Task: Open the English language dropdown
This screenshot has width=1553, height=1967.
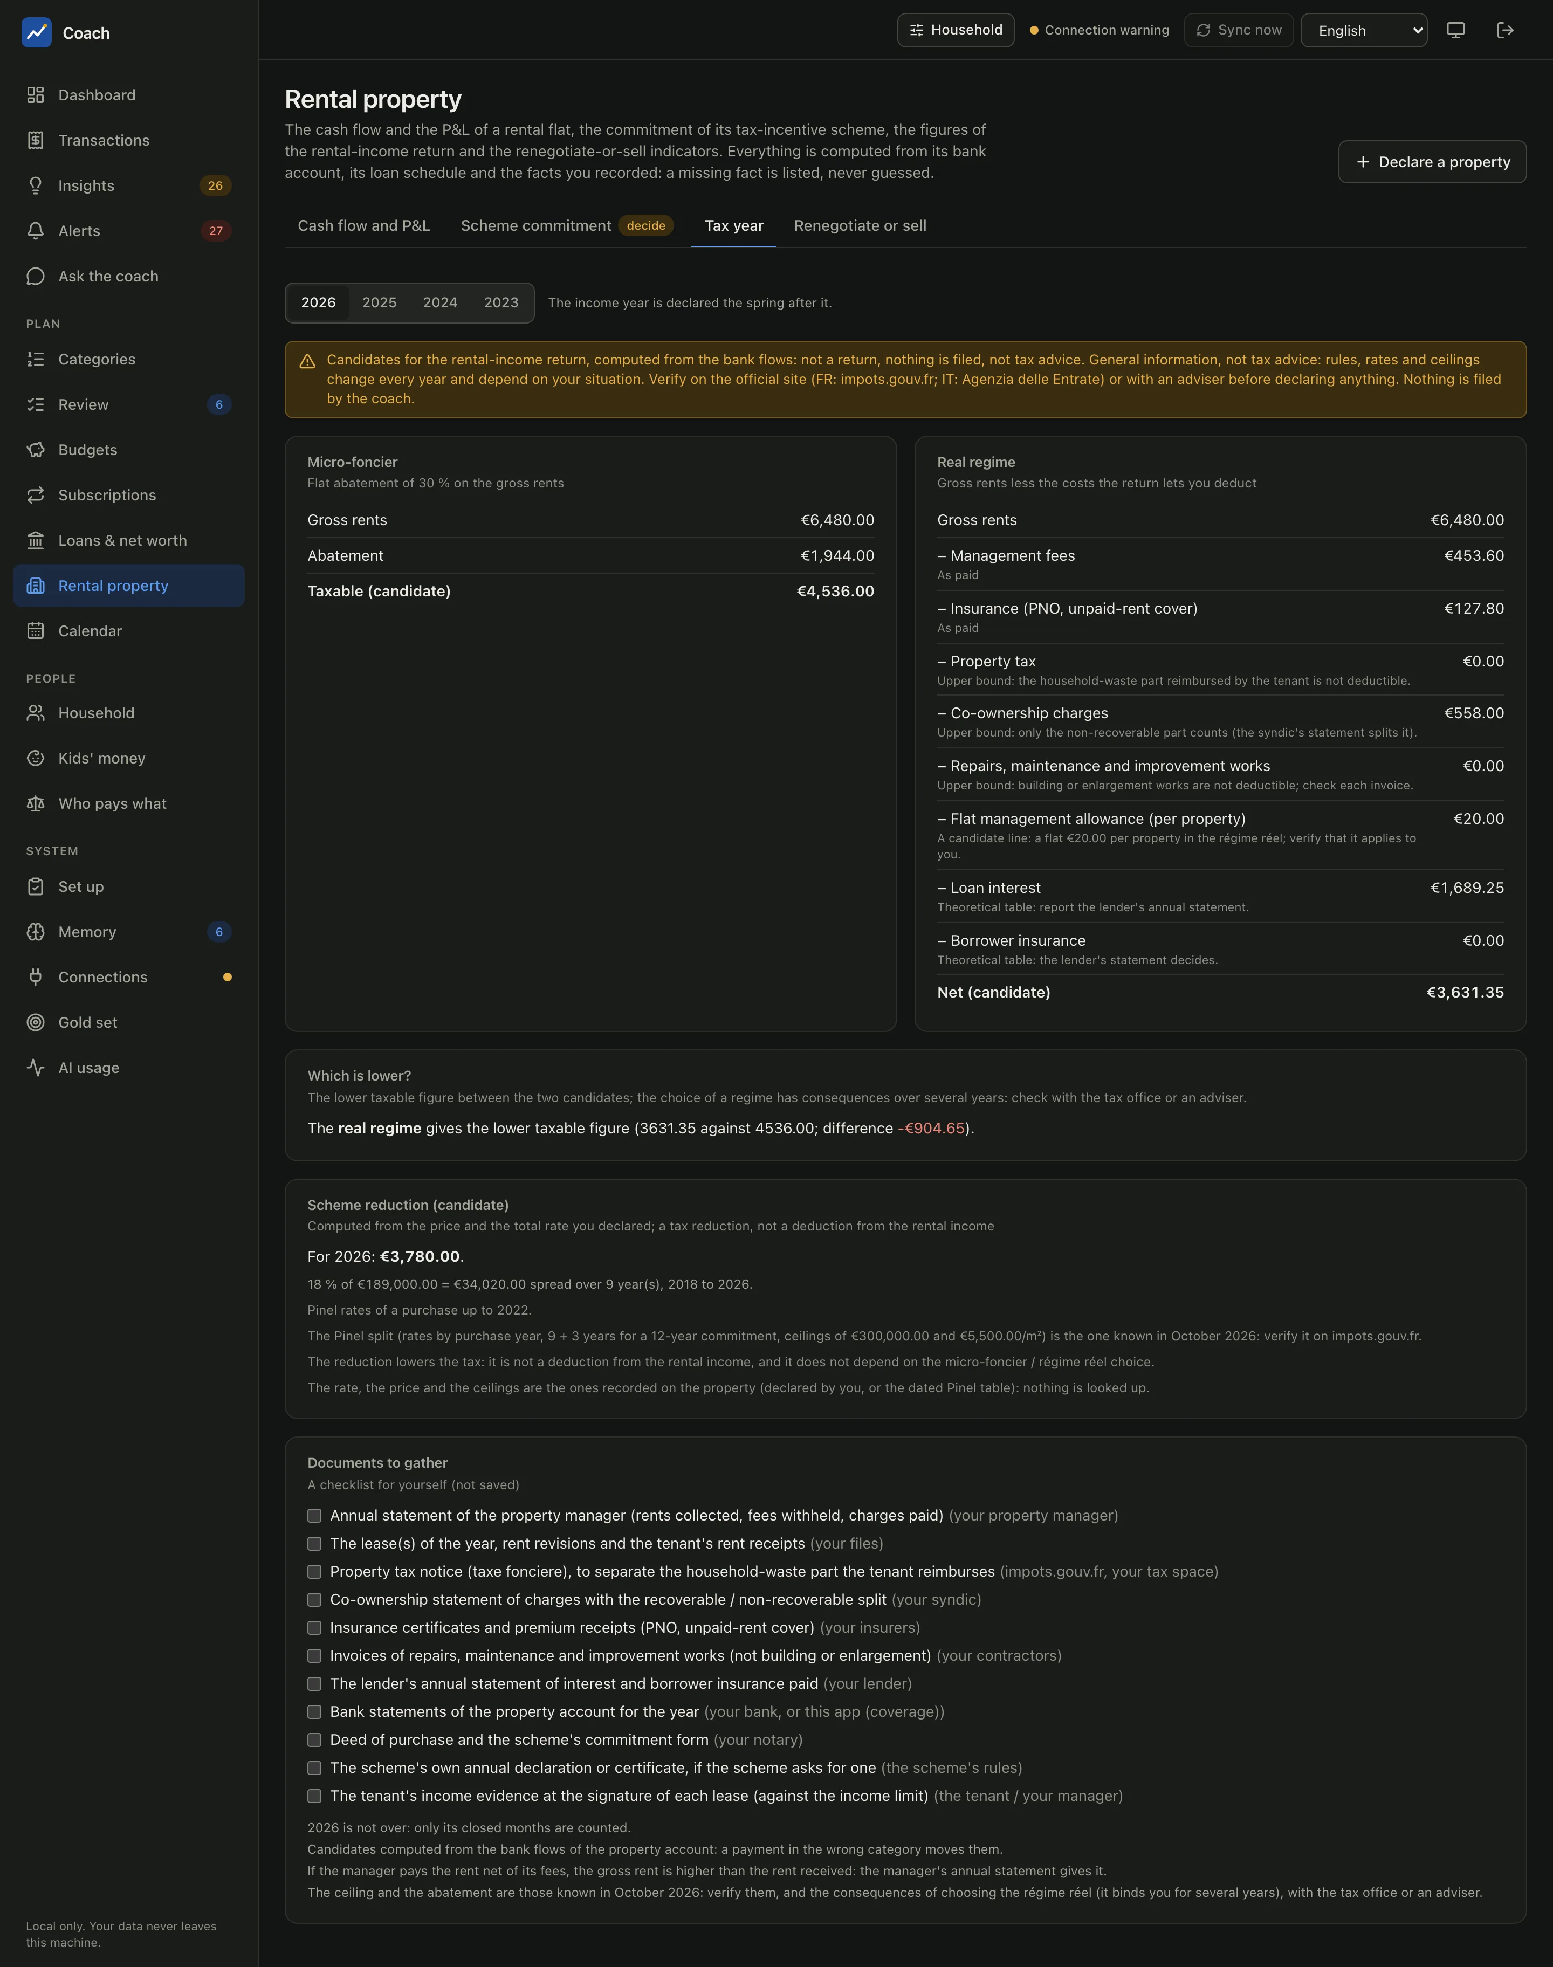Action: click(1364, 30)
